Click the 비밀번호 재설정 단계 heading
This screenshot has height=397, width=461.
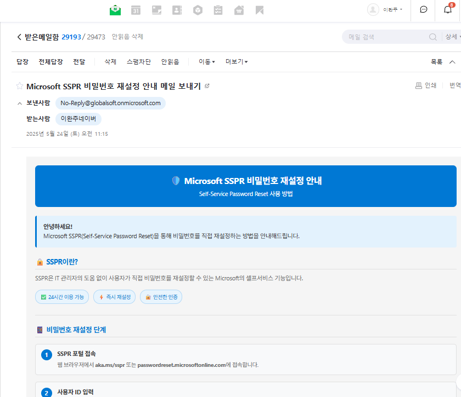point(76,330)
